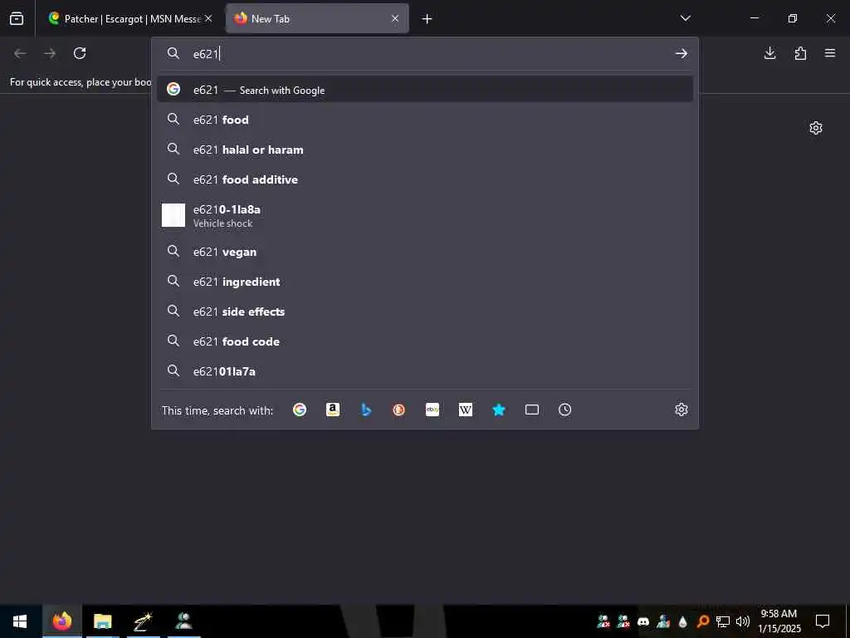The image size is (850, 638).
Task: Open Firefox View tab list icon
Action: [17, 18]
